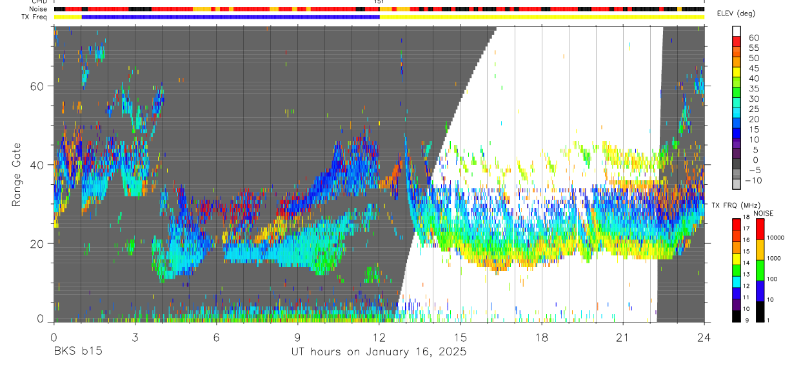Viewport: 792px width, 365px height.
Task: Click the 'CPID' label at top left
Action: tap(39, 2)
